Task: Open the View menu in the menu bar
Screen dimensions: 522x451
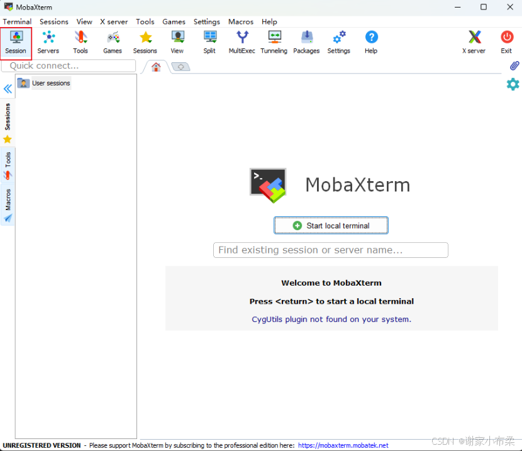Action: [x=84, y=21]
